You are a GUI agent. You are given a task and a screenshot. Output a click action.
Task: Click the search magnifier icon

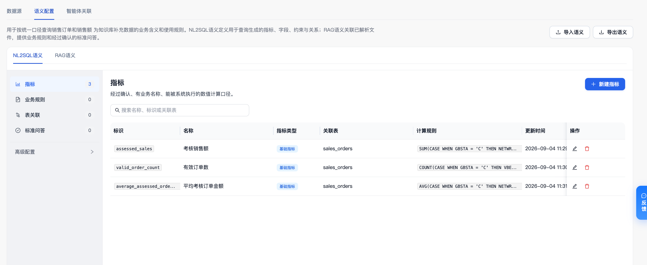pos(117,110)
